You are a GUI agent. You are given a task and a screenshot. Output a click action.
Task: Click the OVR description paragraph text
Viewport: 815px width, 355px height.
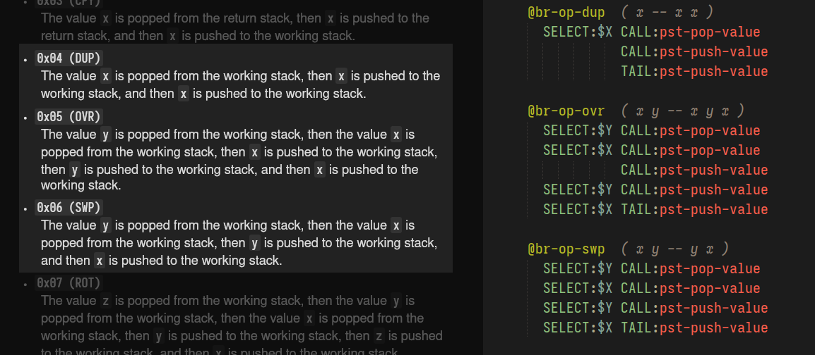[239, 160]
